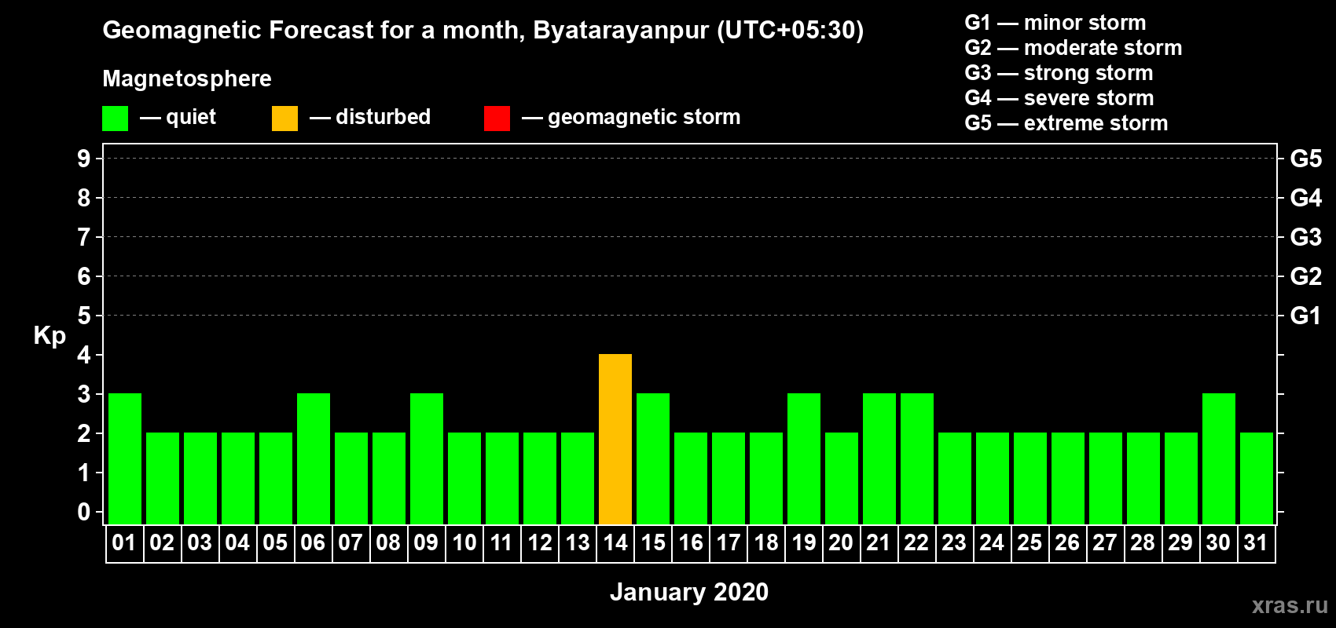This screenshot has width=1336, height=628.
Task: Click the Kp axis value 9
Action: (84, 159)
